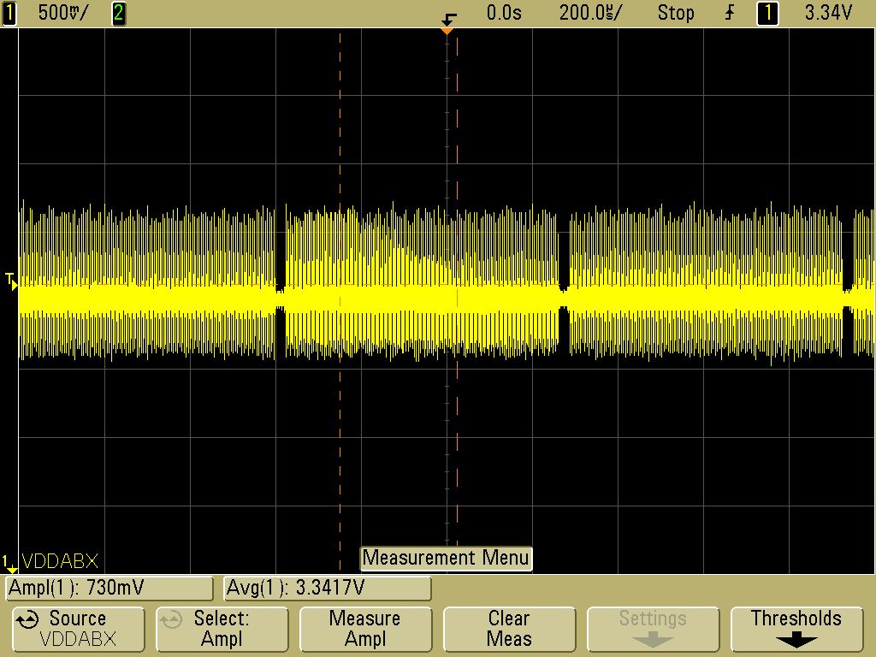Click the trigger level T marker
Image resolution: width=876 pixels, height=657 pixels.
coord(10,281)
